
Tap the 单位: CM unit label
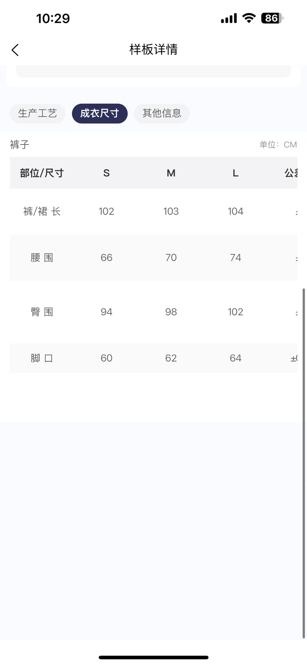point(278,145)
